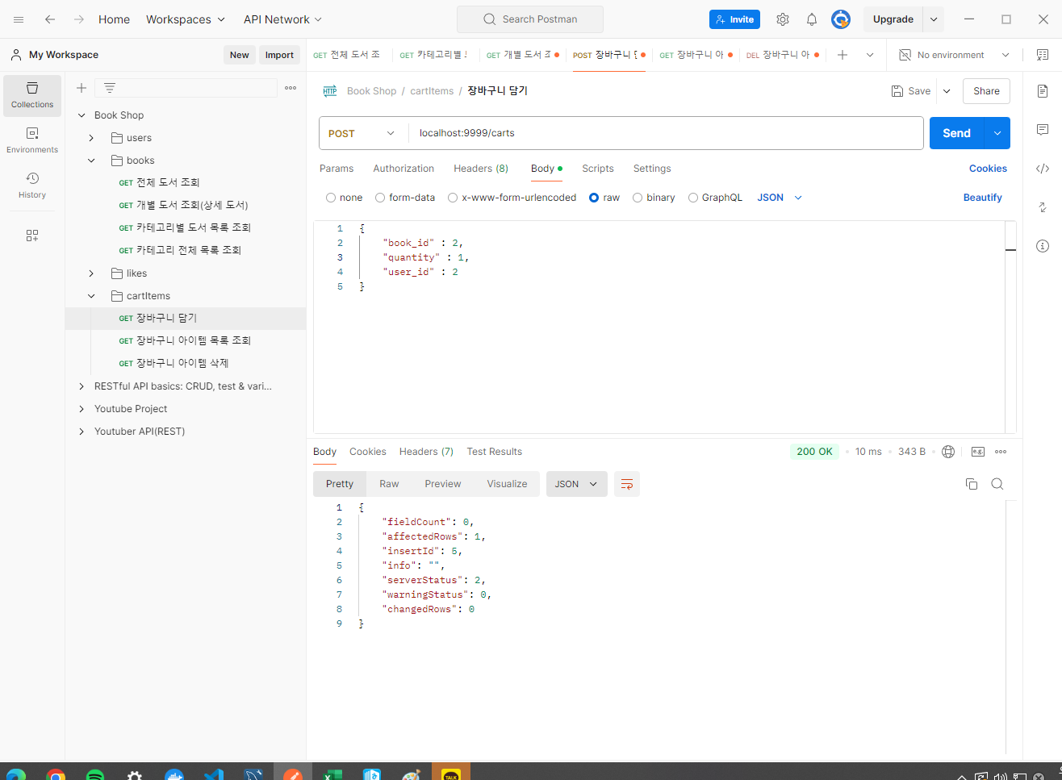Viewport: 1062px width, 780px height.
Task: Switch to the request Settings tab
Action: [652, 169]
